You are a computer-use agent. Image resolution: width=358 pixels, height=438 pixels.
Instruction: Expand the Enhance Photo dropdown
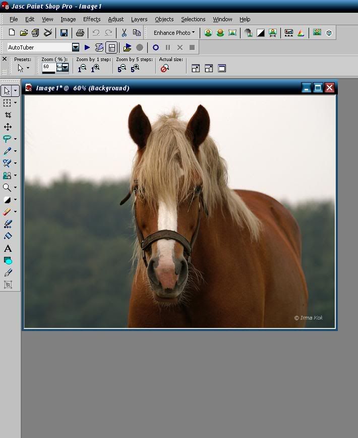pos(174,33)
